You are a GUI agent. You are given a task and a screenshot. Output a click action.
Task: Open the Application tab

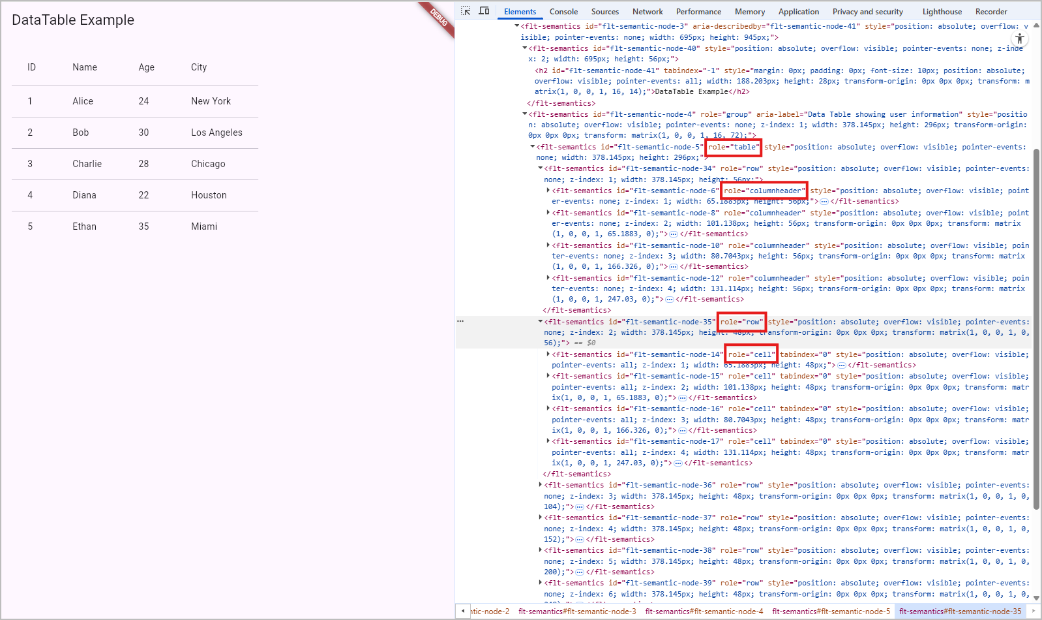799,12
